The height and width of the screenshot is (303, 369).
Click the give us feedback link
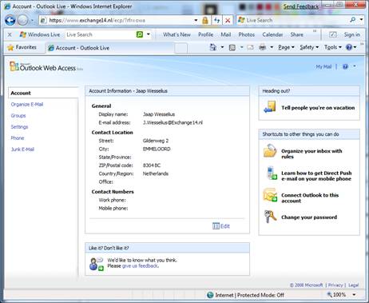tap(140, 266)
